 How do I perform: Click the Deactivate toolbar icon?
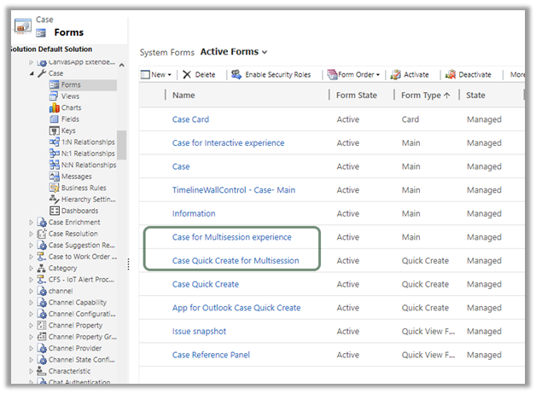click(451, 75)
